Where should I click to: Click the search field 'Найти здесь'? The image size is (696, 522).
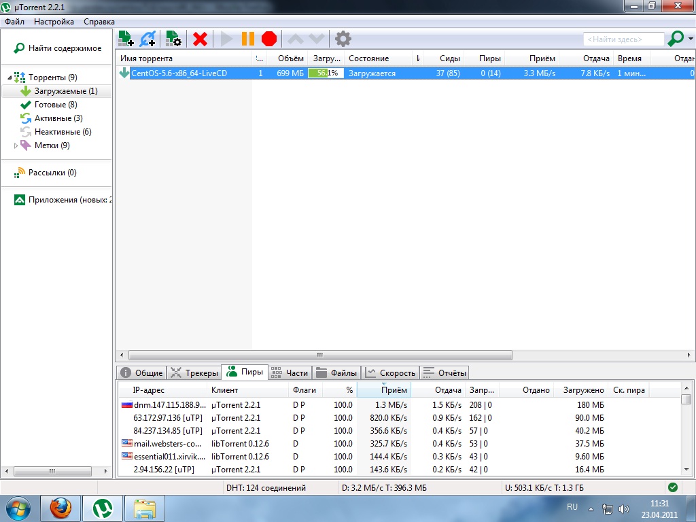[x=624, y=39]
